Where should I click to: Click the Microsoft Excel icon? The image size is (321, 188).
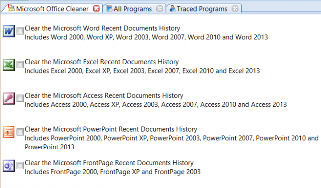point(9,65)
